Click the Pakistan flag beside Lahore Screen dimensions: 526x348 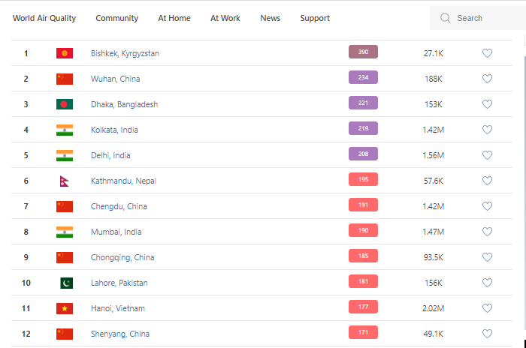pos(66,283)
